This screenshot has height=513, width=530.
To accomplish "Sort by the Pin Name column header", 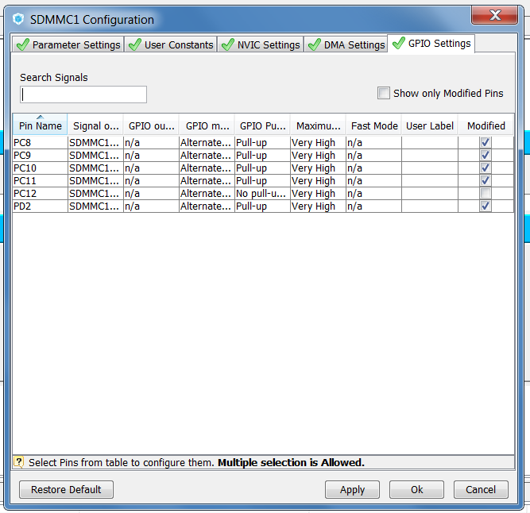I will pos(41,125).
